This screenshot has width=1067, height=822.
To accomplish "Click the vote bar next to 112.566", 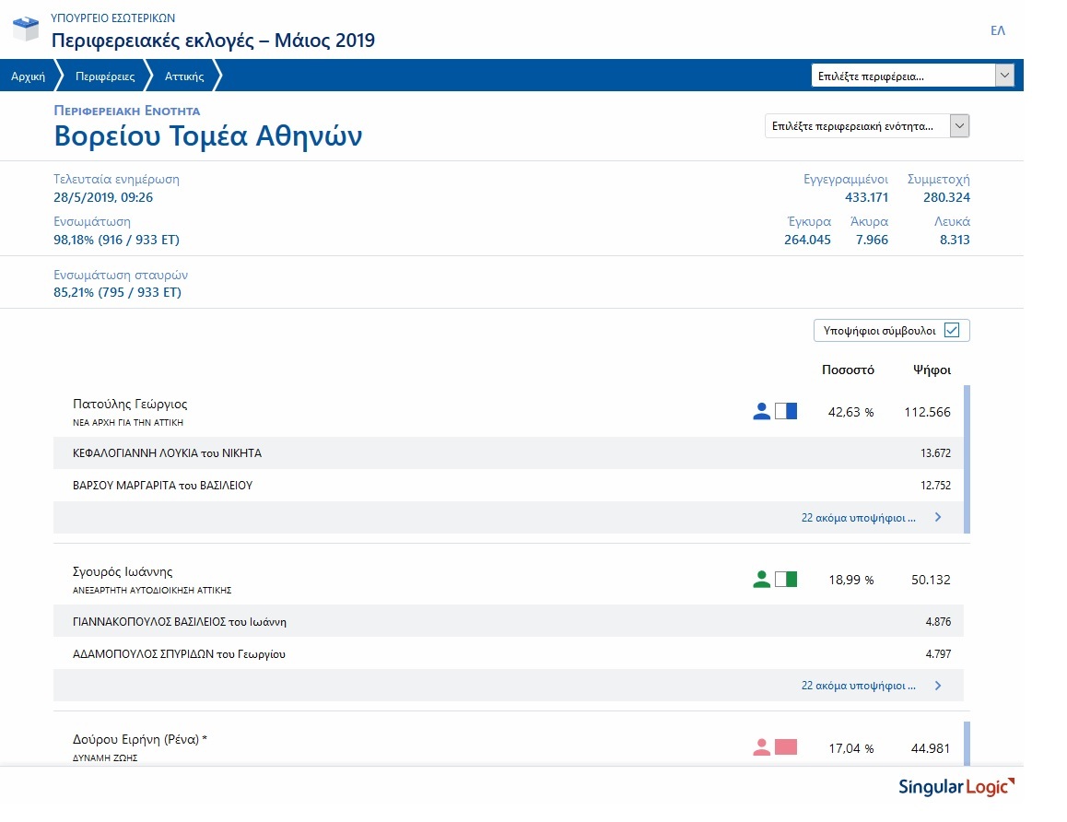I will (x=965, y=411).
